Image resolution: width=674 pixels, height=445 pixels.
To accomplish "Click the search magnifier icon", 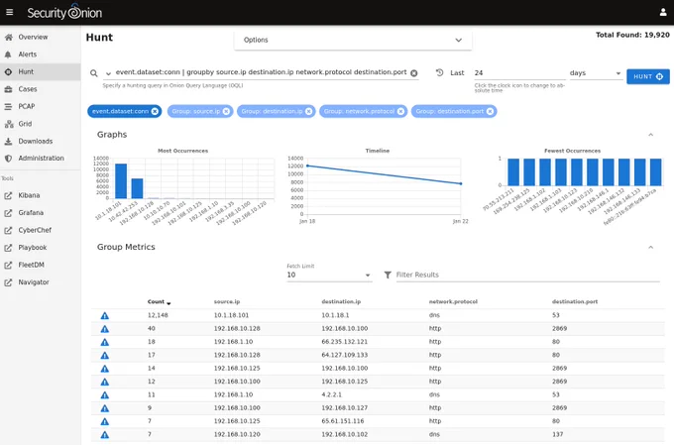I will 94,73.
